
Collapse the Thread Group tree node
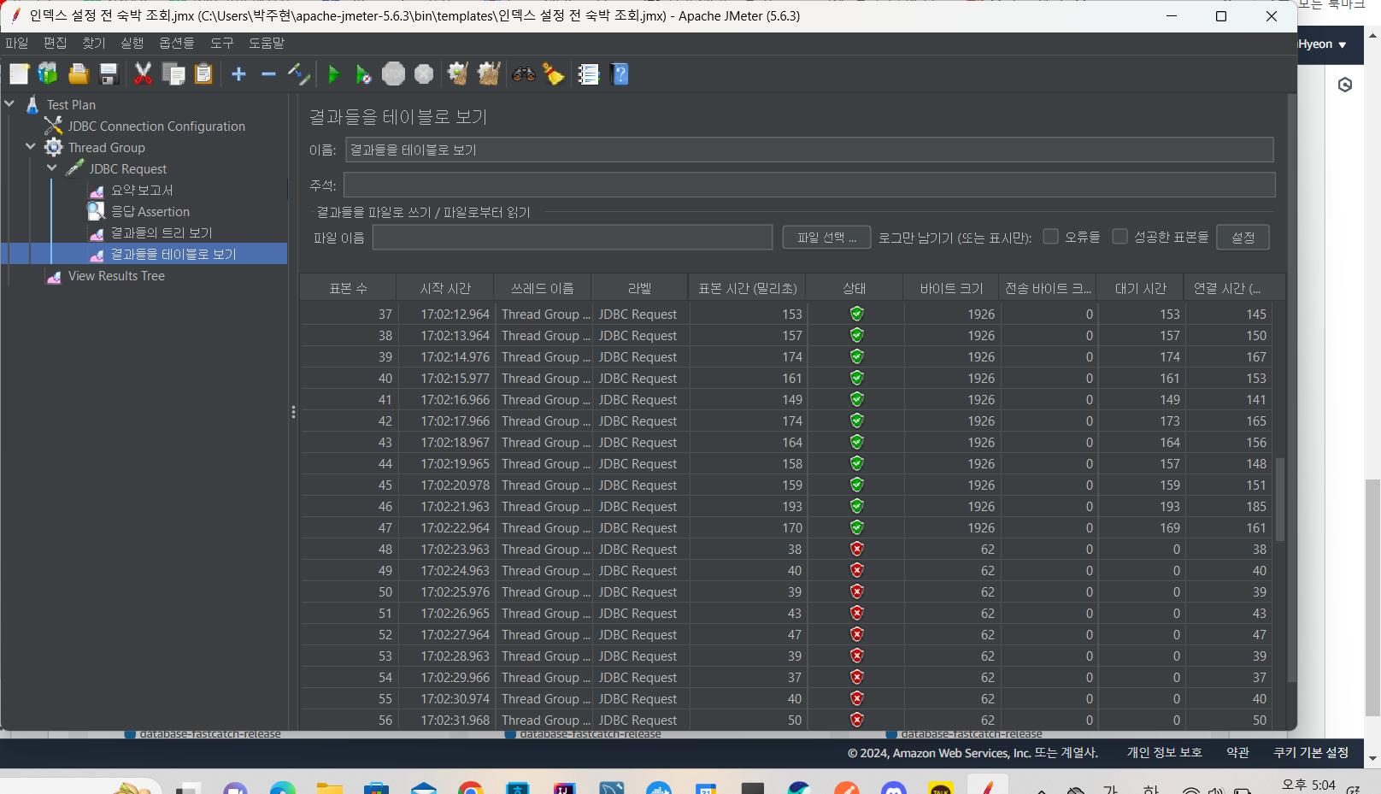point(32,147)
